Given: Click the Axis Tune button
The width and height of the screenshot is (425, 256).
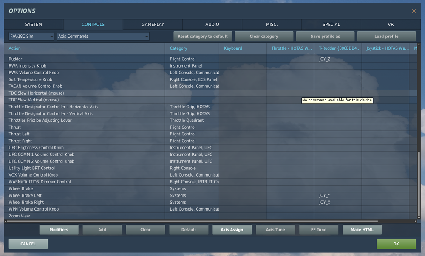Looking at the screenshot, I should pos(275,230).
